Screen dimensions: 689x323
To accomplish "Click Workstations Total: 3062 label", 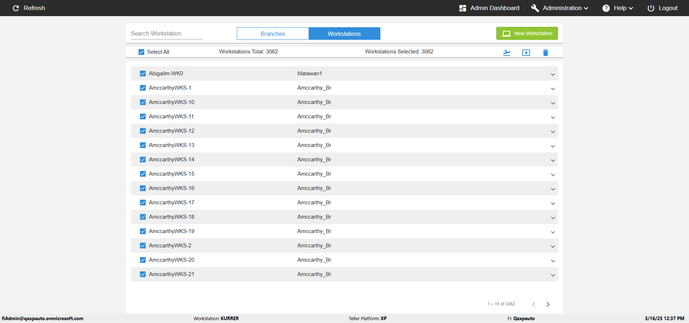I will pyautogui.click(x=248, y=52).
